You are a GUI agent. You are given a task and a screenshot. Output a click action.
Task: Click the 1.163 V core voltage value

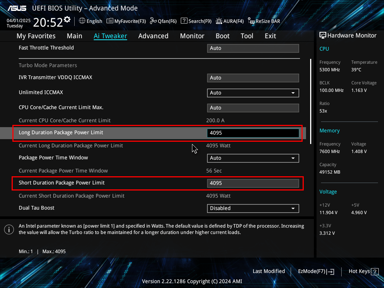(359, 90)
